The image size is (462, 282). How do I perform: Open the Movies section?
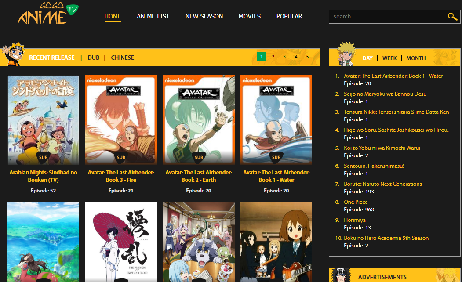coord(250,16)
